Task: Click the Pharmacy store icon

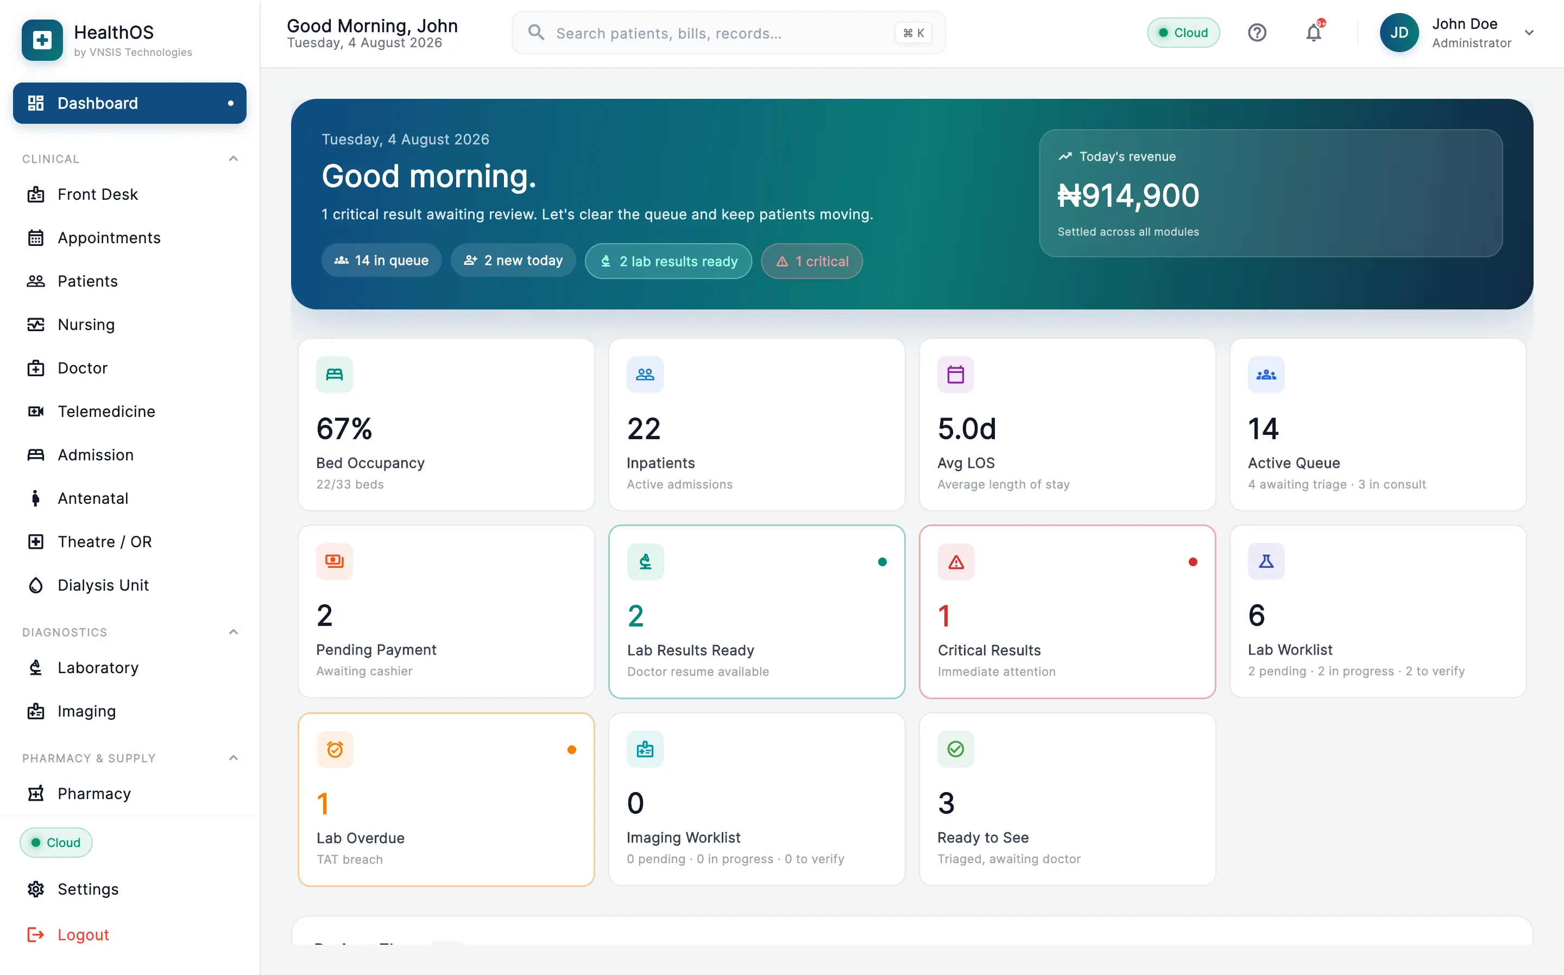Action: pyautogui.click(x=35, y=793)
